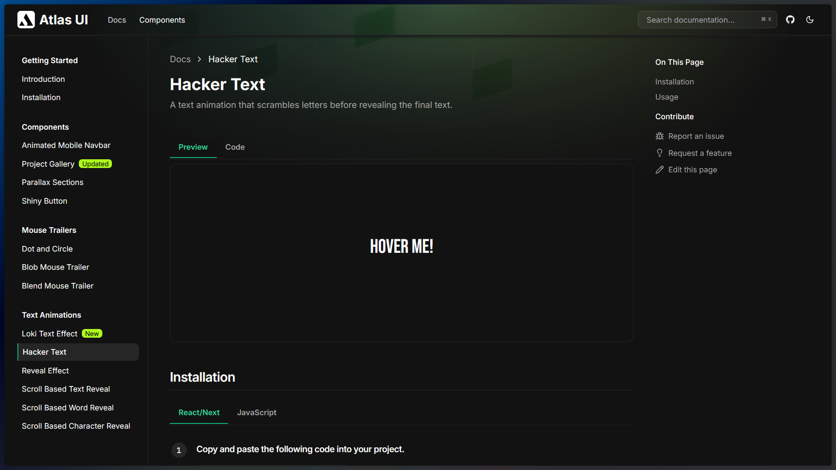836x470 pixels.
Task: Select the JavaScript installation tab
Action: tap(256, 413)
